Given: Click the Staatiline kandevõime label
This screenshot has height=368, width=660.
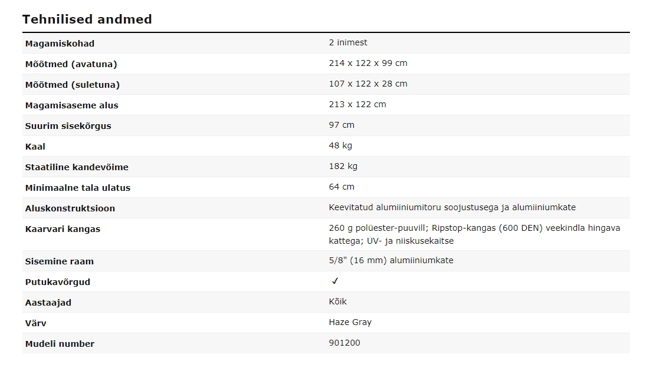Looking at the screenshot, I should [77, 167].
